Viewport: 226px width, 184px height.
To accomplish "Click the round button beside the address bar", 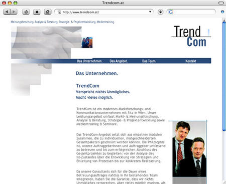I will (x=161, y=12).
